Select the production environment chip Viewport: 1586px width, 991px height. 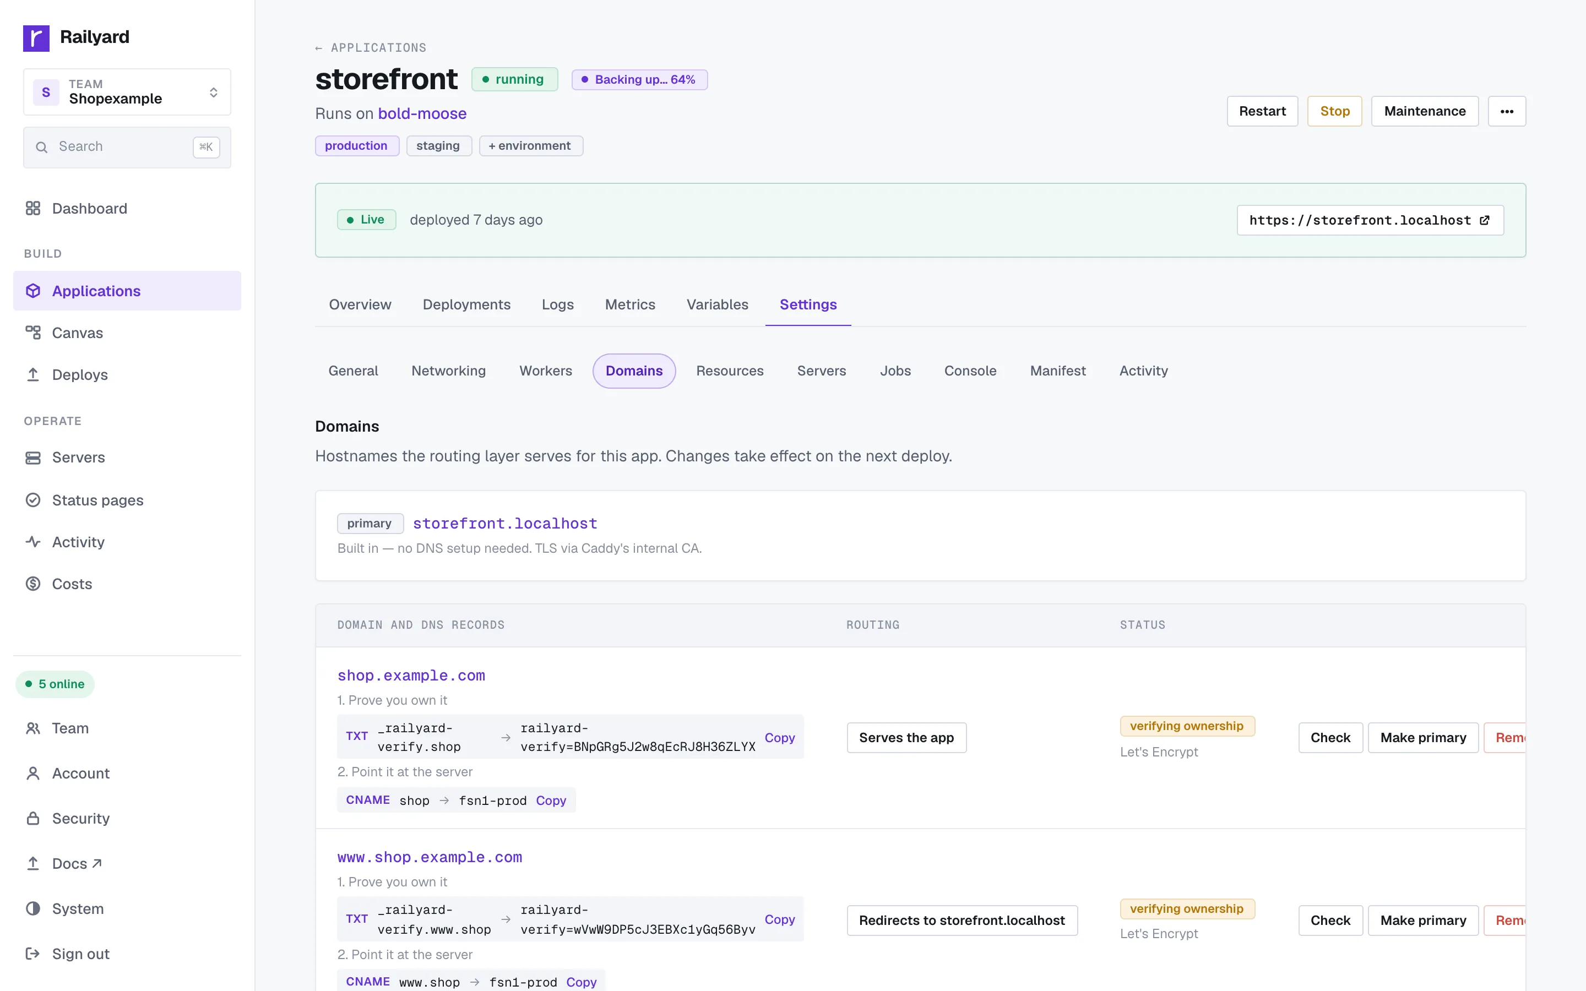[x=356, y=145]
